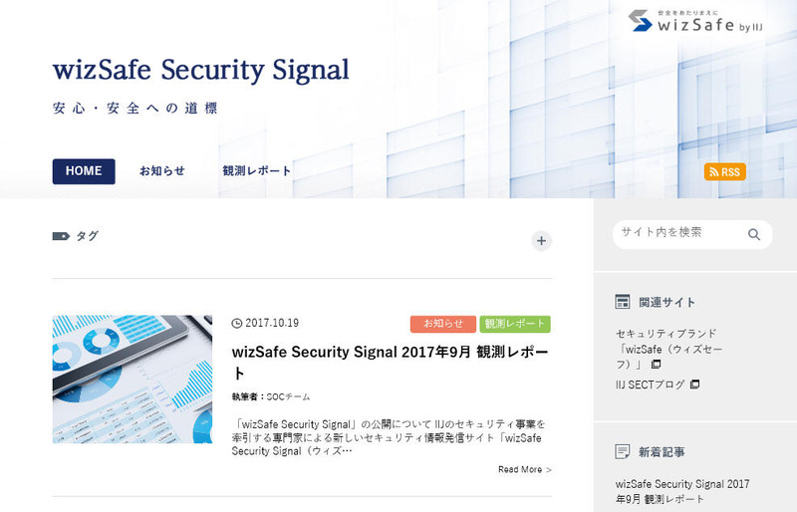797x512 pixels.
Task: Click the red お知らせ category badge
Action: coord(442,324)
